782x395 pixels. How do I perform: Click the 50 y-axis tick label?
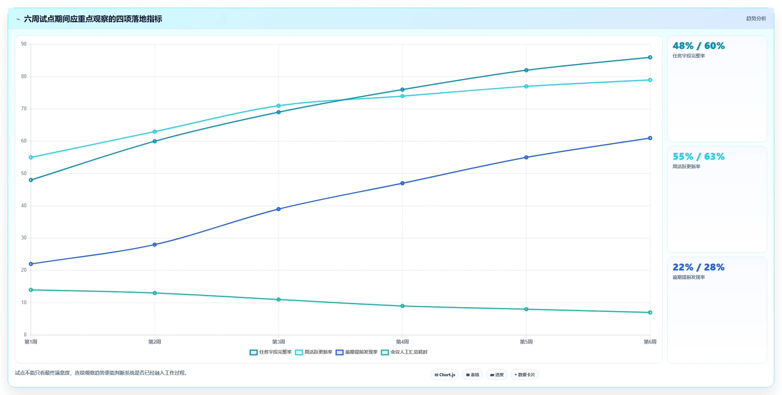(24, 174)
